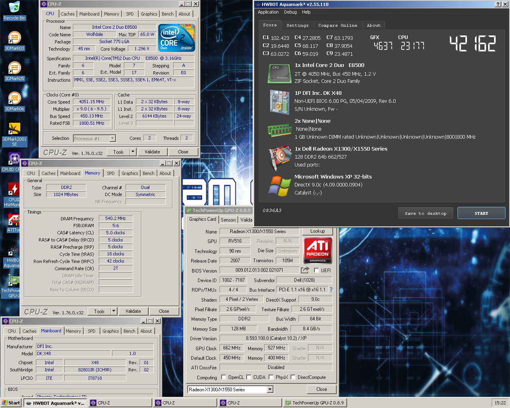
Task: Open the Caches tab in top CPU-Z window
Action: [x=67, y=14]
